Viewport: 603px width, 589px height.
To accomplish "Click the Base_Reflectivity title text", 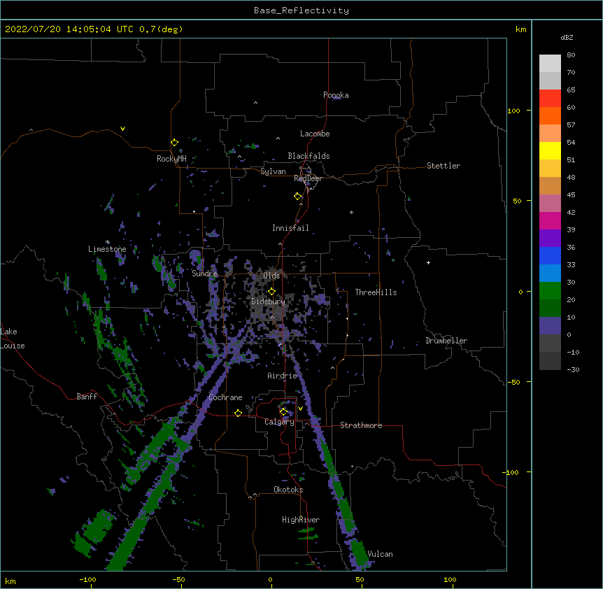I will (x=301, y=10).
